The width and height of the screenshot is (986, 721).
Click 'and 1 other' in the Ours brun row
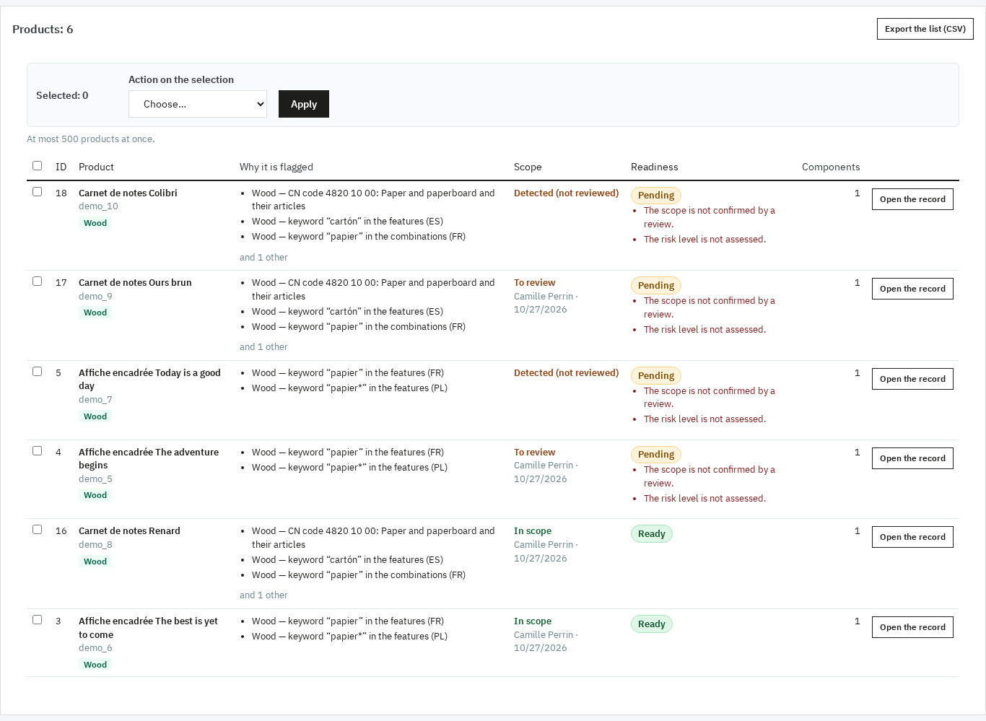coord(263,347)
